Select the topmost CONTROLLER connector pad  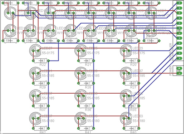[179, 3]
